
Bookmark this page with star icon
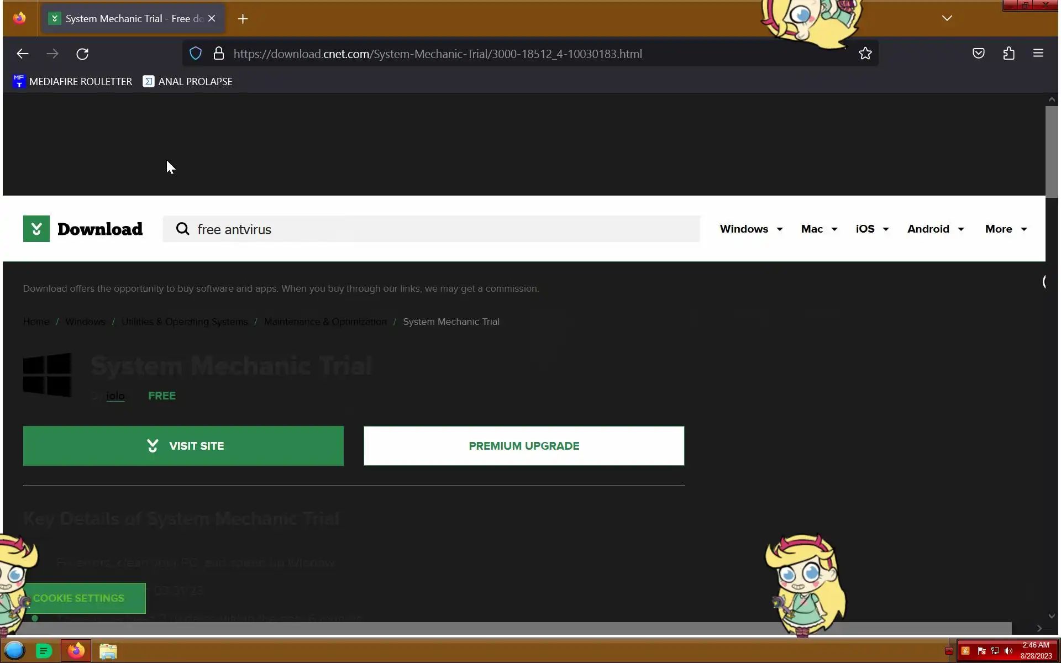click(865, 54)
